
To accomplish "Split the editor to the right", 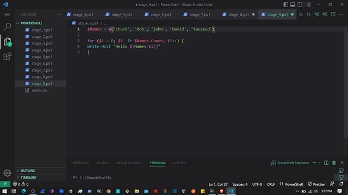I will (333, 15).
